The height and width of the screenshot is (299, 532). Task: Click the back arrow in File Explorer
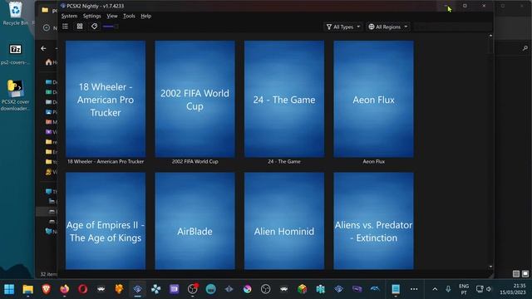tap(43, 48)
